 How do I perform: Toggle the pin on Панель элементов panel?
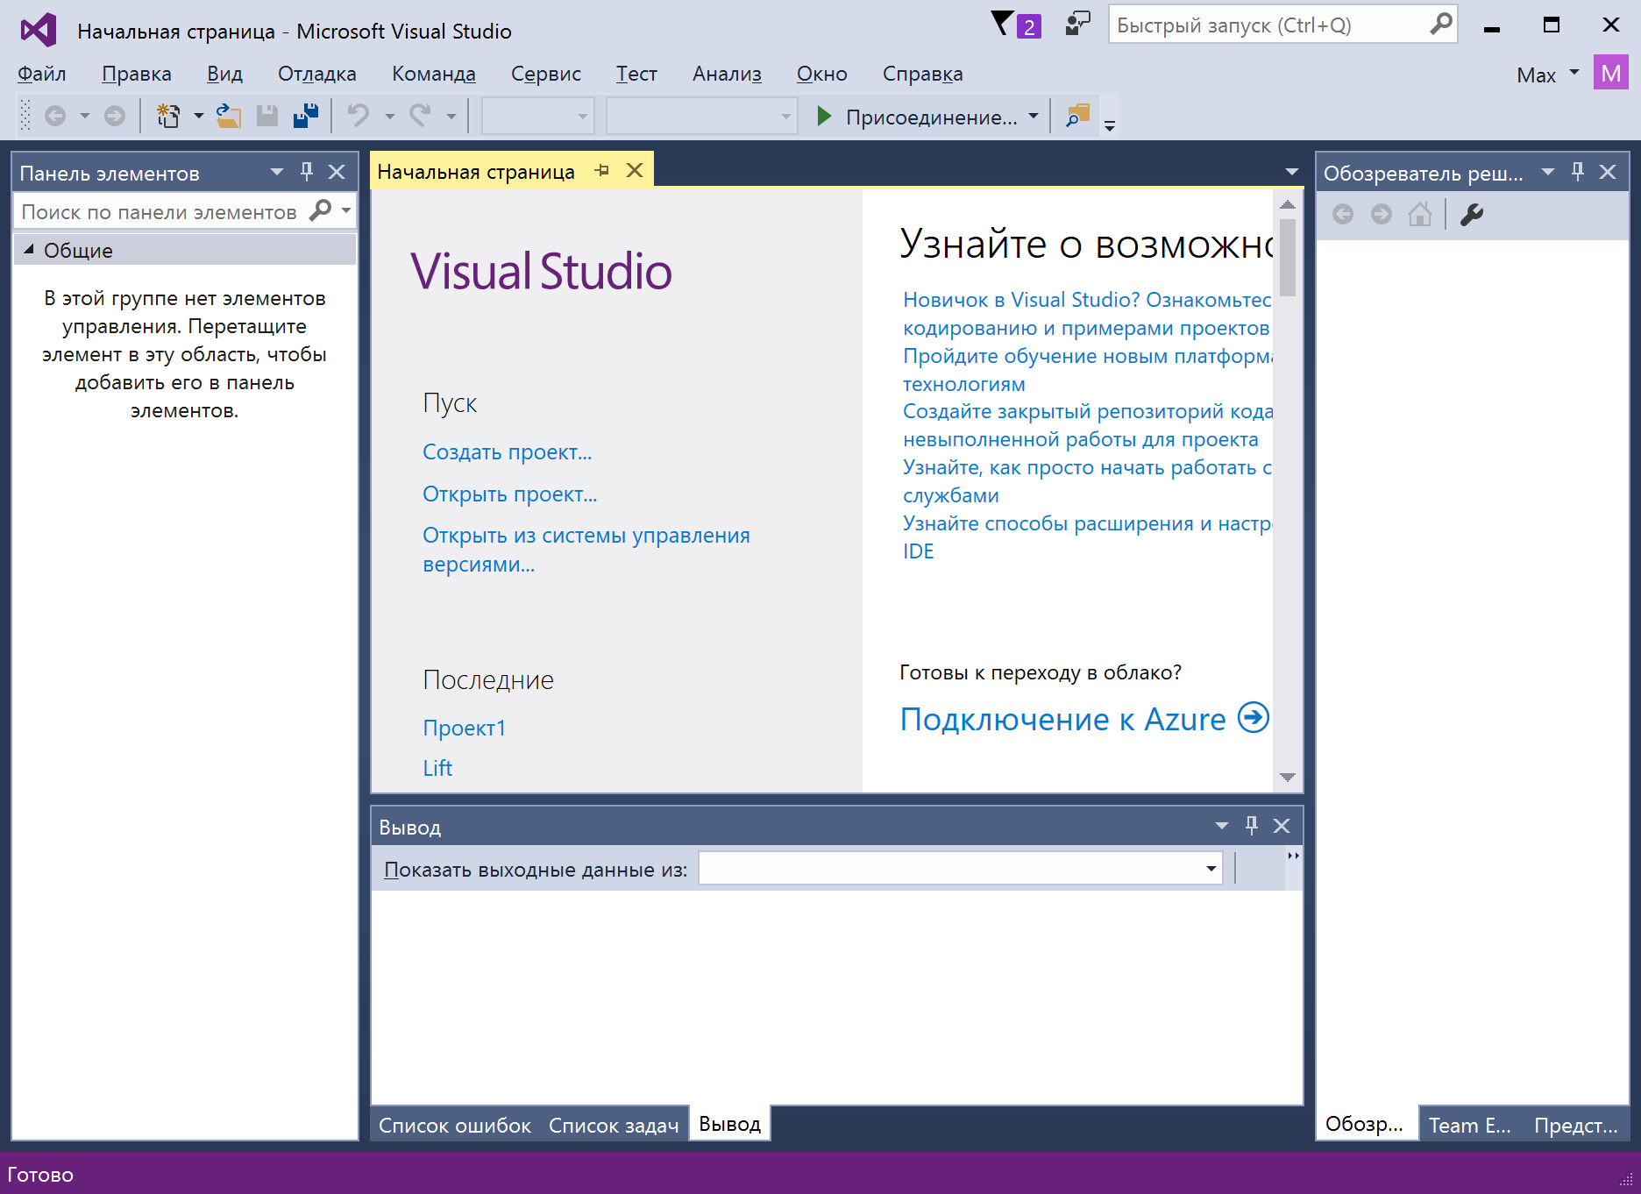coord(307,172)
